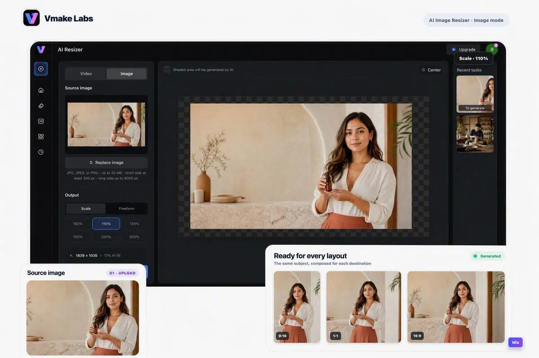Click the shaded-area legend square
The image size is (539, 358).
[x=167, y=70]
